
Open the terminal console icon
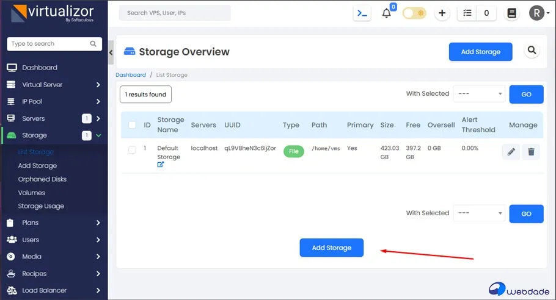(362, 13)
